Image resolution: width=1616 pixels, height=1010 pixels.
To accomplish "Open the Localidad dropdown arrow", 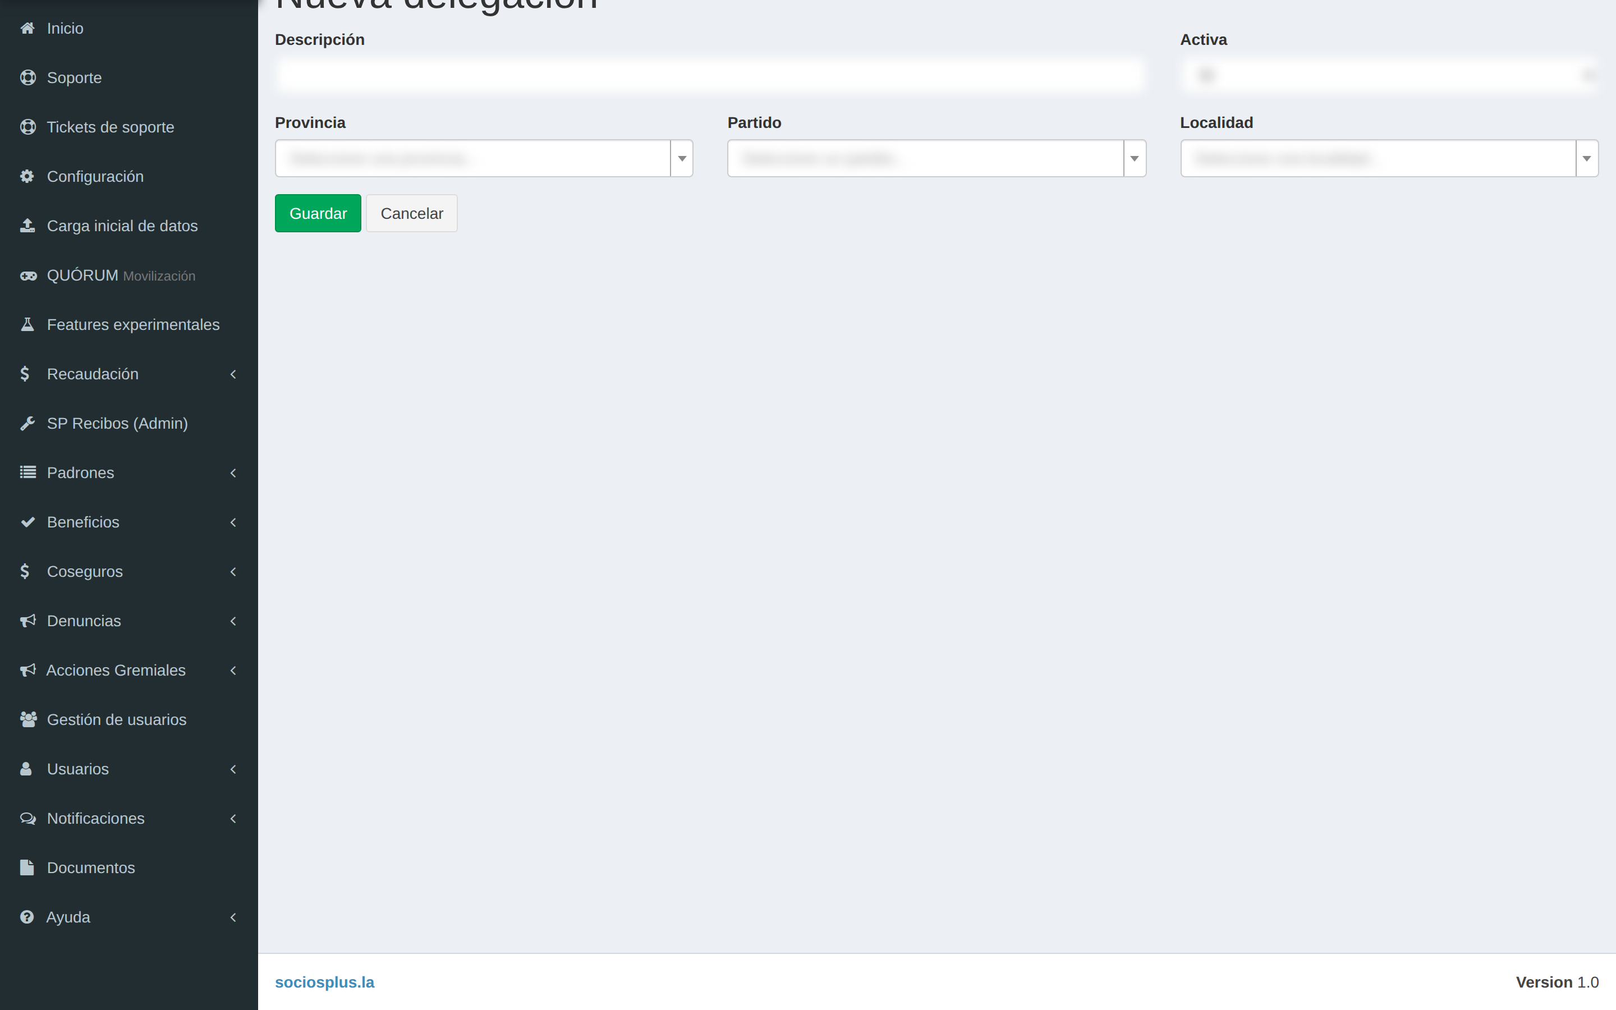I will point(1587,158).
